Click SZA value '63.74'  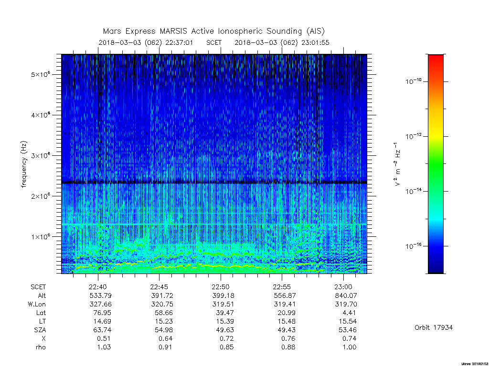(102, 330)
